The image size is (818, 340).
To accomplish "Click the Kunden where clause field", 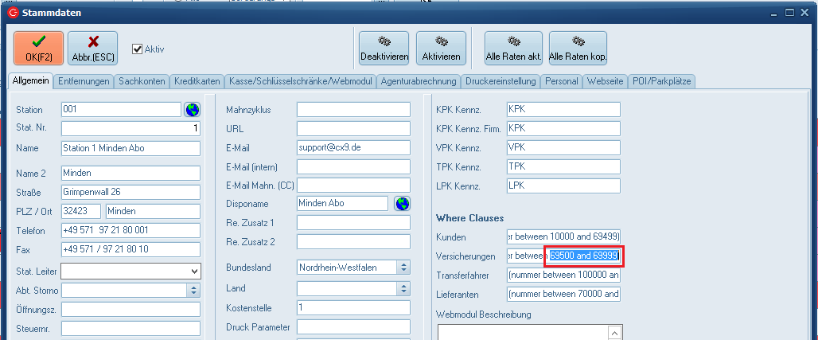I will [563, 236].
